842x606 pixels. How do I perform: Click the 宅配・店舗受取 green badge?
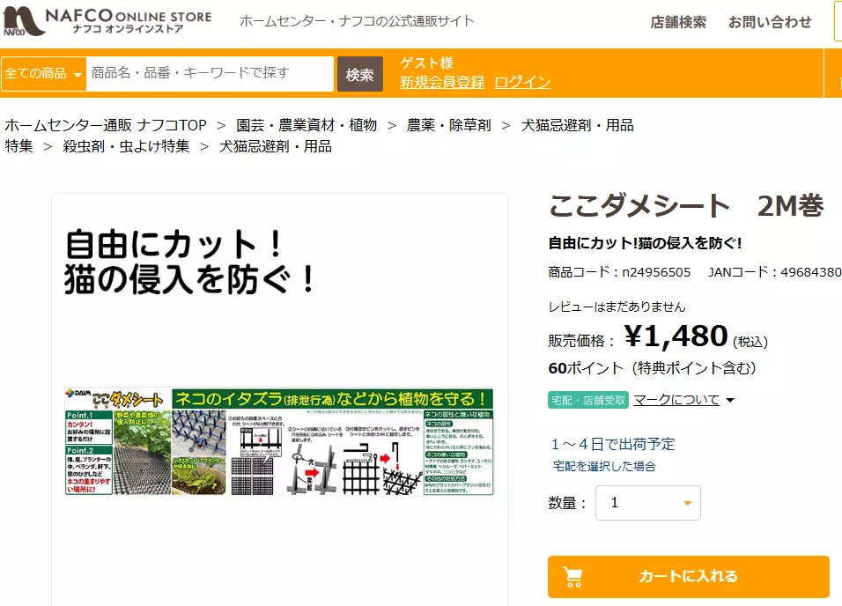click(x=587, y=400)
